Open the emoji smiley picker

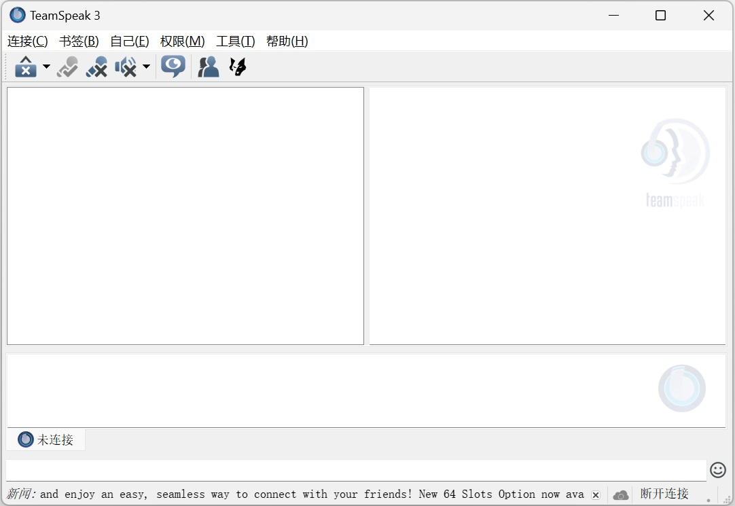coord(717,469)
